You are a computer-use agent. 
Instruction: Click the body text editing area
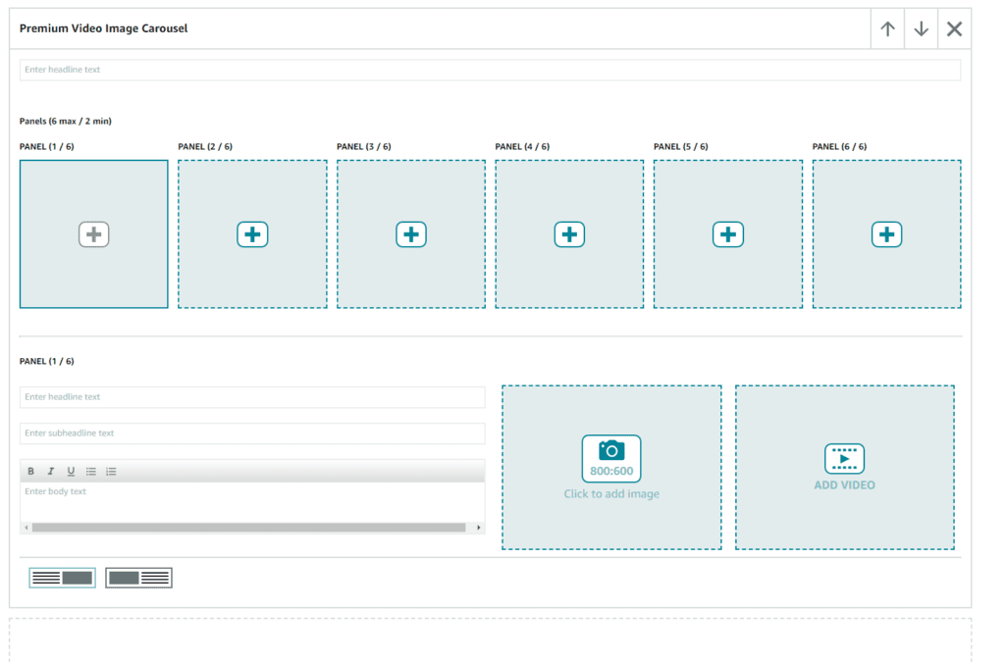click(252, 502)
